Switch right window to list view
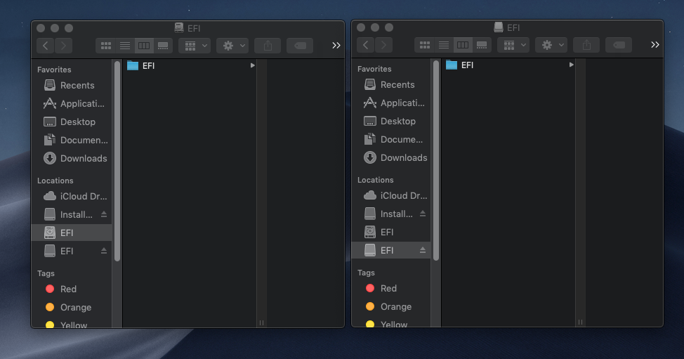The height and width of the screenshot is (359, 684). (444, 44)
